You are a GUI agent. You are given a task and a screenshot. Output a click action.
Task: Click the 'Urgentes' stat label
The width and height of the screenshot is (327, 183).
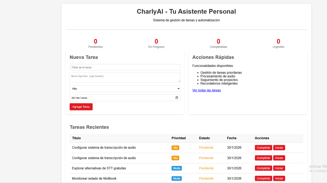coord(278,47)
